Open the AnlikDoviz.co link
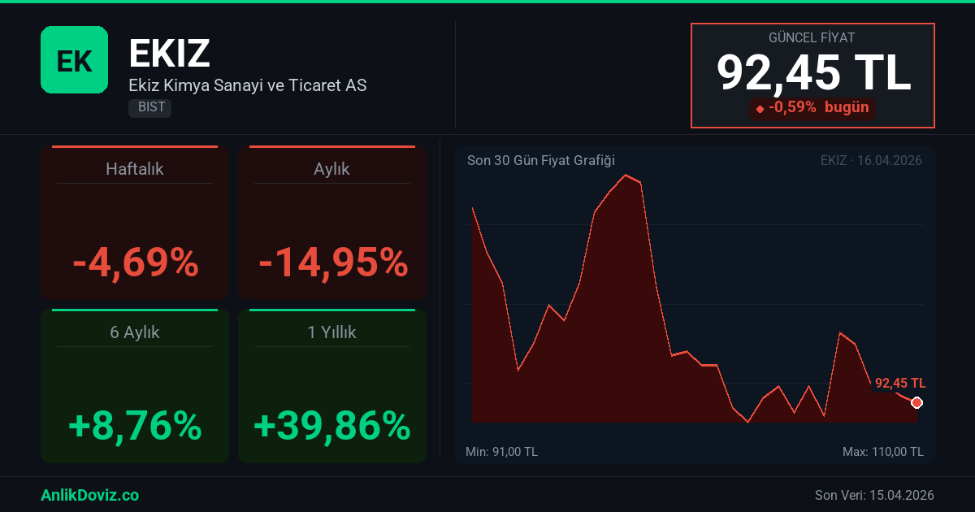The height and width of the screenshot is (512, 975). [x=89, y=495]
